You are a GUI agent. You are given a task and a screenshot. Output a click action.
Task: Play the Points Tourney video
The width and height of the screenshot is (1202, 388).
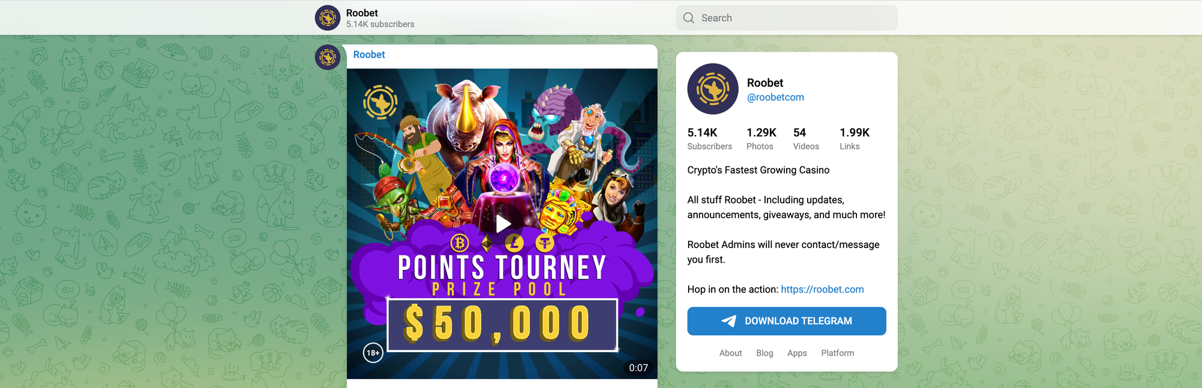point(503,224)
